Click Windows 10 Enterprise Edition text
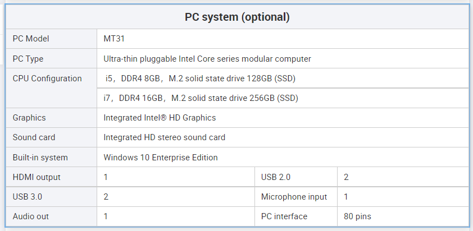 (161, 158)
